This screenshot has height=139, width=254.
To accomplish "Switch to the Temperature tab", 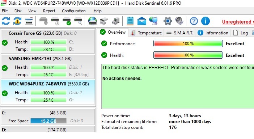I will pyautogui.click(x=146, y=33).
